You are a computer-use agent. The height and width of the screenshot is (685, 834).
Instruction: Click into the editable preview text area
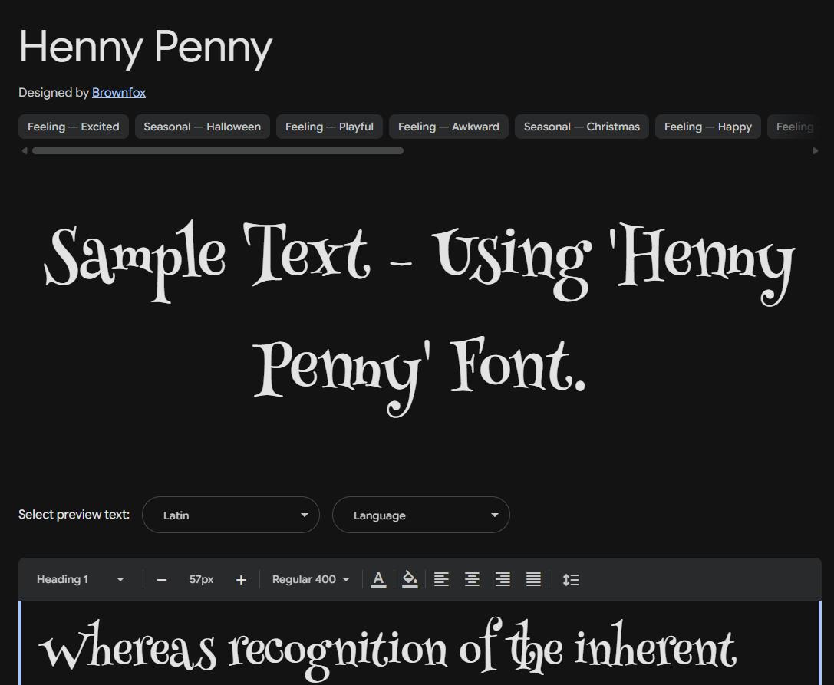pyautogui.click(x=420, y=644)
